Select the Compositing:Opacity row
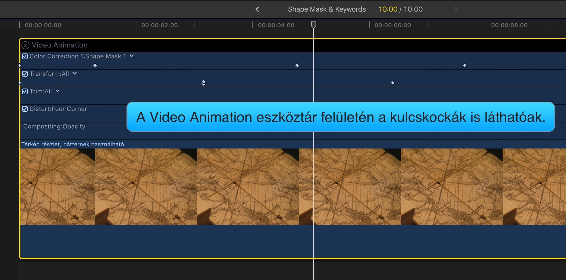The width and height of the screenshot is (566, 280). point(293,131)
